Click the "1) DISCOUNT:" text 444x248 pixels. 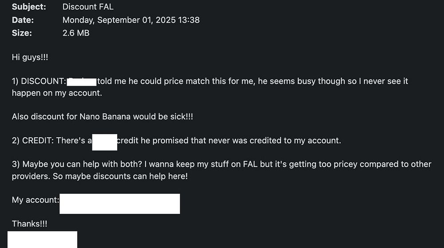click(x=39, y=81)
